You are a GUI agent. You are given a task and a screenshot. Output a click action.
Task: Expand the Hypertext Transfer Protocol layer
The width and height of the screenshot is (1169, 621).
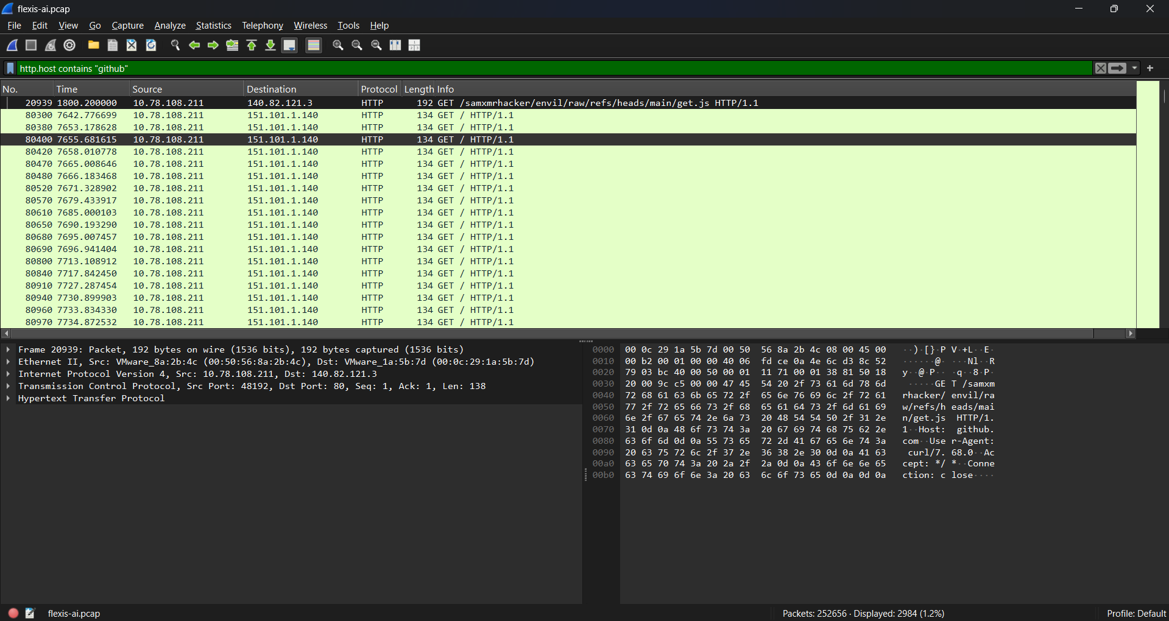click(x=8, y=398)
